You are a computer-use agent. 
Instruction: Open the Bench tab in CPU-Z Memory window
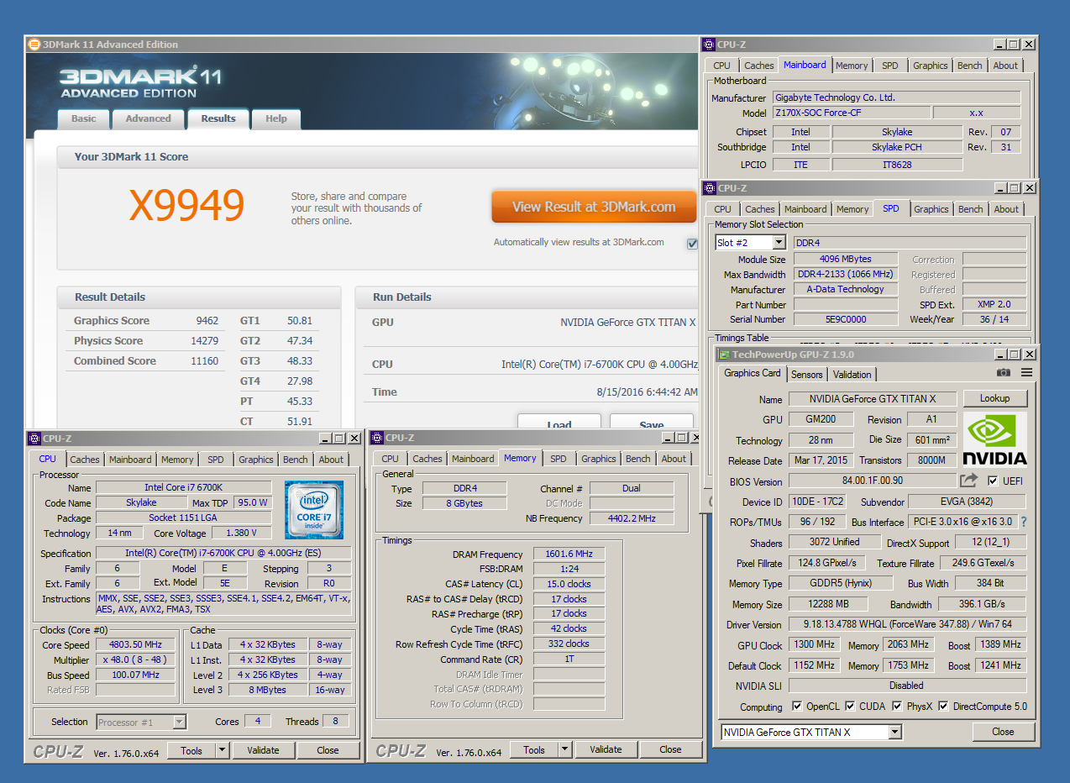pos(638,459)
